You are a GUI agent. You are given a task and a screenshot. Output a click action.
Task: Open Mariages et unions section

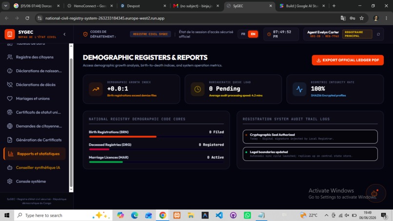[35, 99]
